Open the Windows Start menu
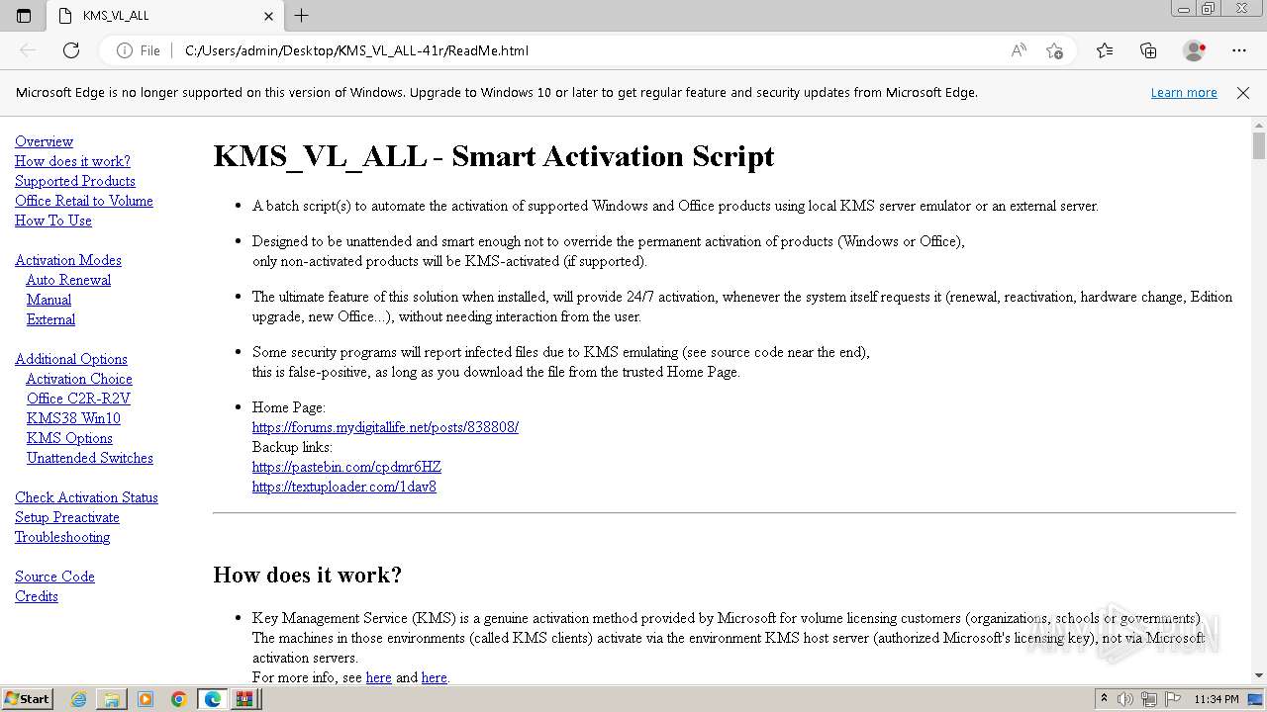The image size is (1267, 712). pyautogui.click(x=27, y=699)
